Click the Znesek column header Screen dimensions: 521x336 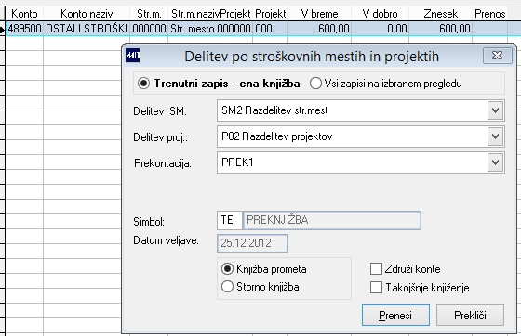click(441, 14)
